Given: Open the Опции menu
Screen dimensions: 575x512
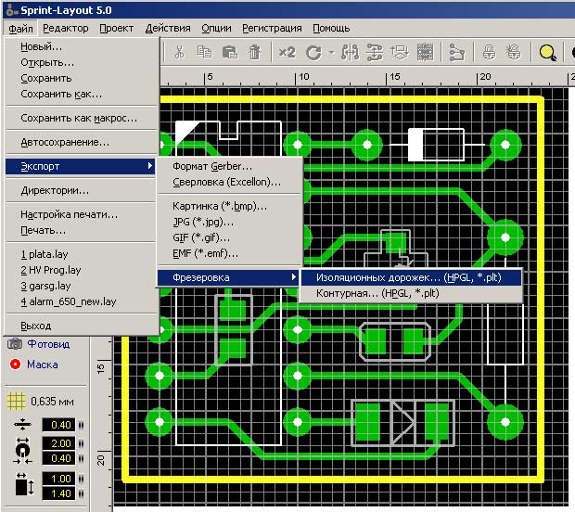Looking at the screenshot, I should pos(216,28).
